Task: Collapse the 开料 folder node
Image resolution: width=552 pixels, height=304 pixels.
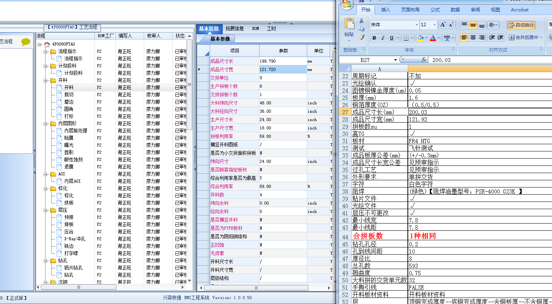Action: [46, 80]
